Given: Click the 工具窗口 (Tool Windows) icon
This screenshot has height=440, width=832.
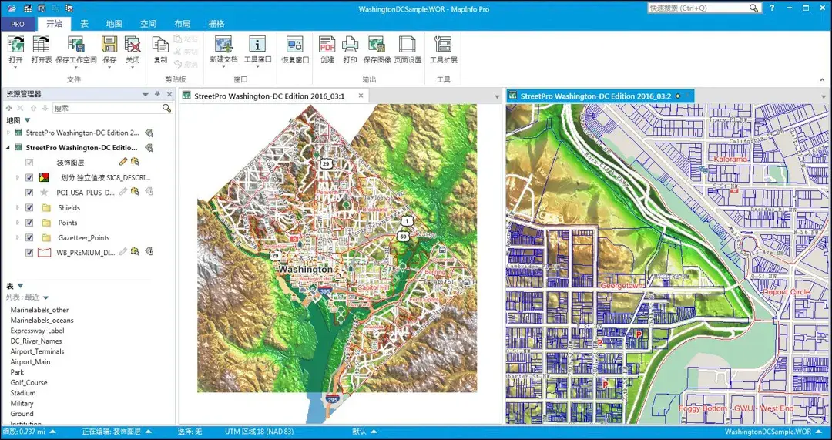Looking at the screenshot, I should [257, 45].
